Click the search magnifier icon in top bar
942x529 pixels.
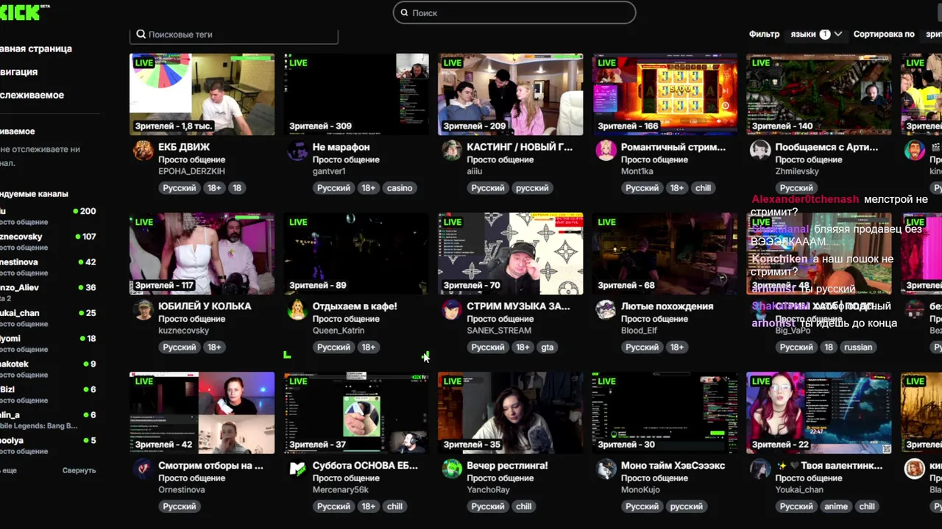[403, 12]
